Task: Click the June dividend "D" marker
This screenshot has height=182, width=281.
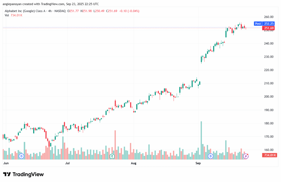Action: pyautogui.click(x=21, y=156)
